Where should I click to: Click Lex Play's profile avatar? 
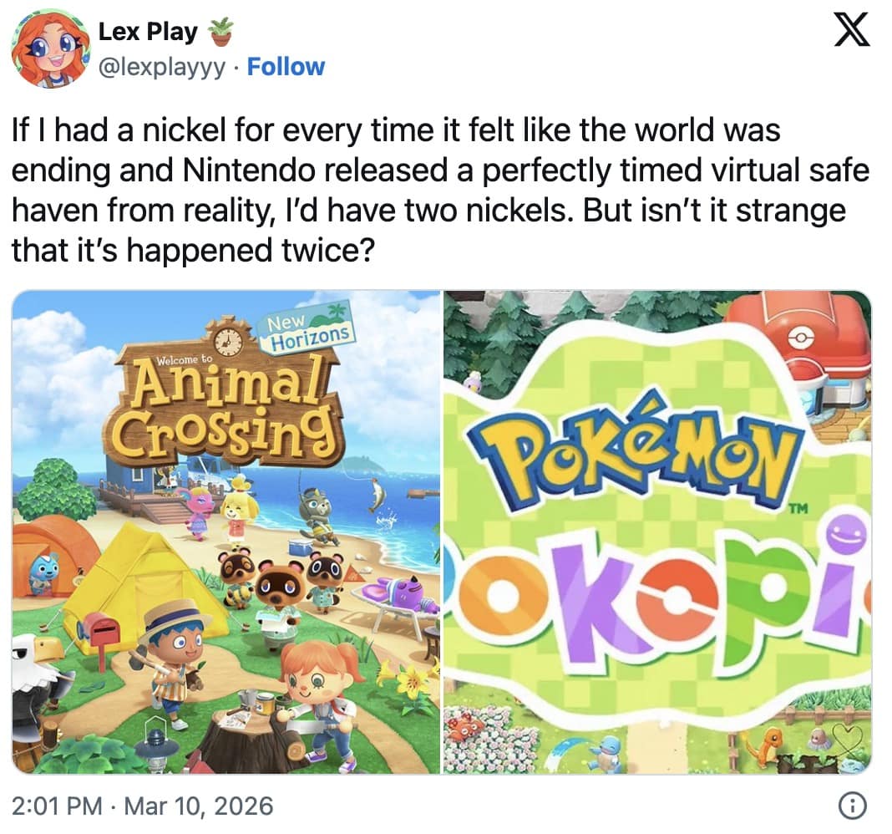pos(51,49)
